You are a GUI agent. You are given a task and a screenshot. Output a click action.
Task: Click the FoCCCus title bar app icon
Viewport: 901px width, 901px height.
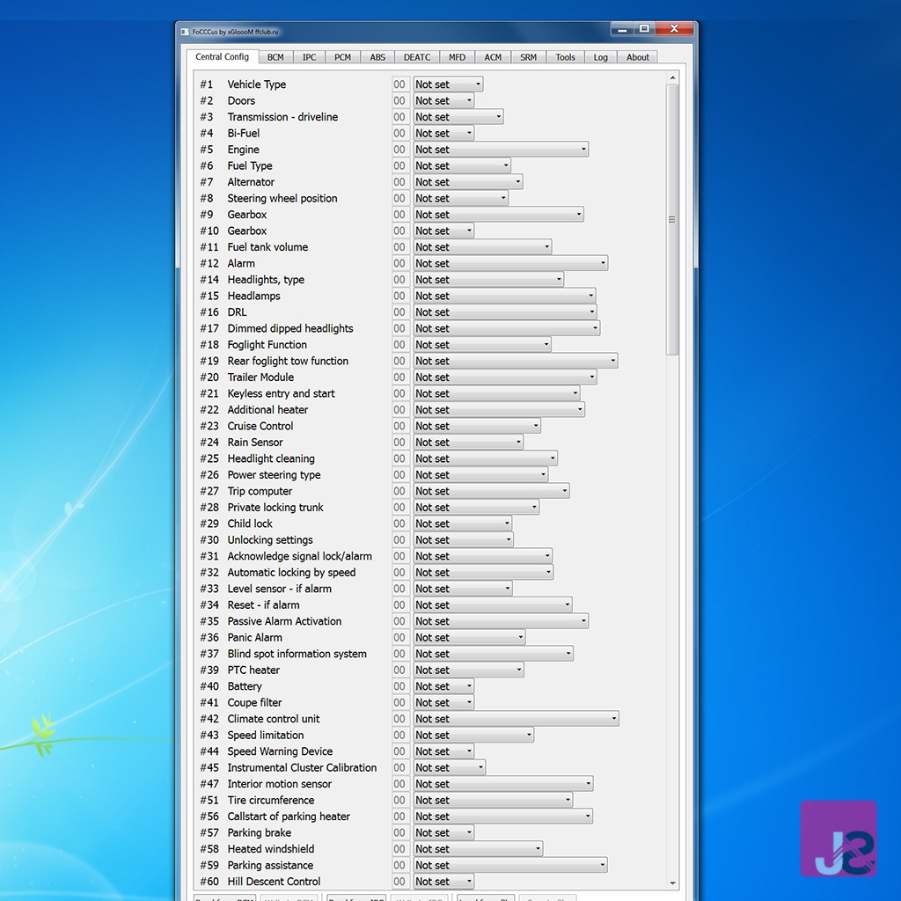point(185,32)
